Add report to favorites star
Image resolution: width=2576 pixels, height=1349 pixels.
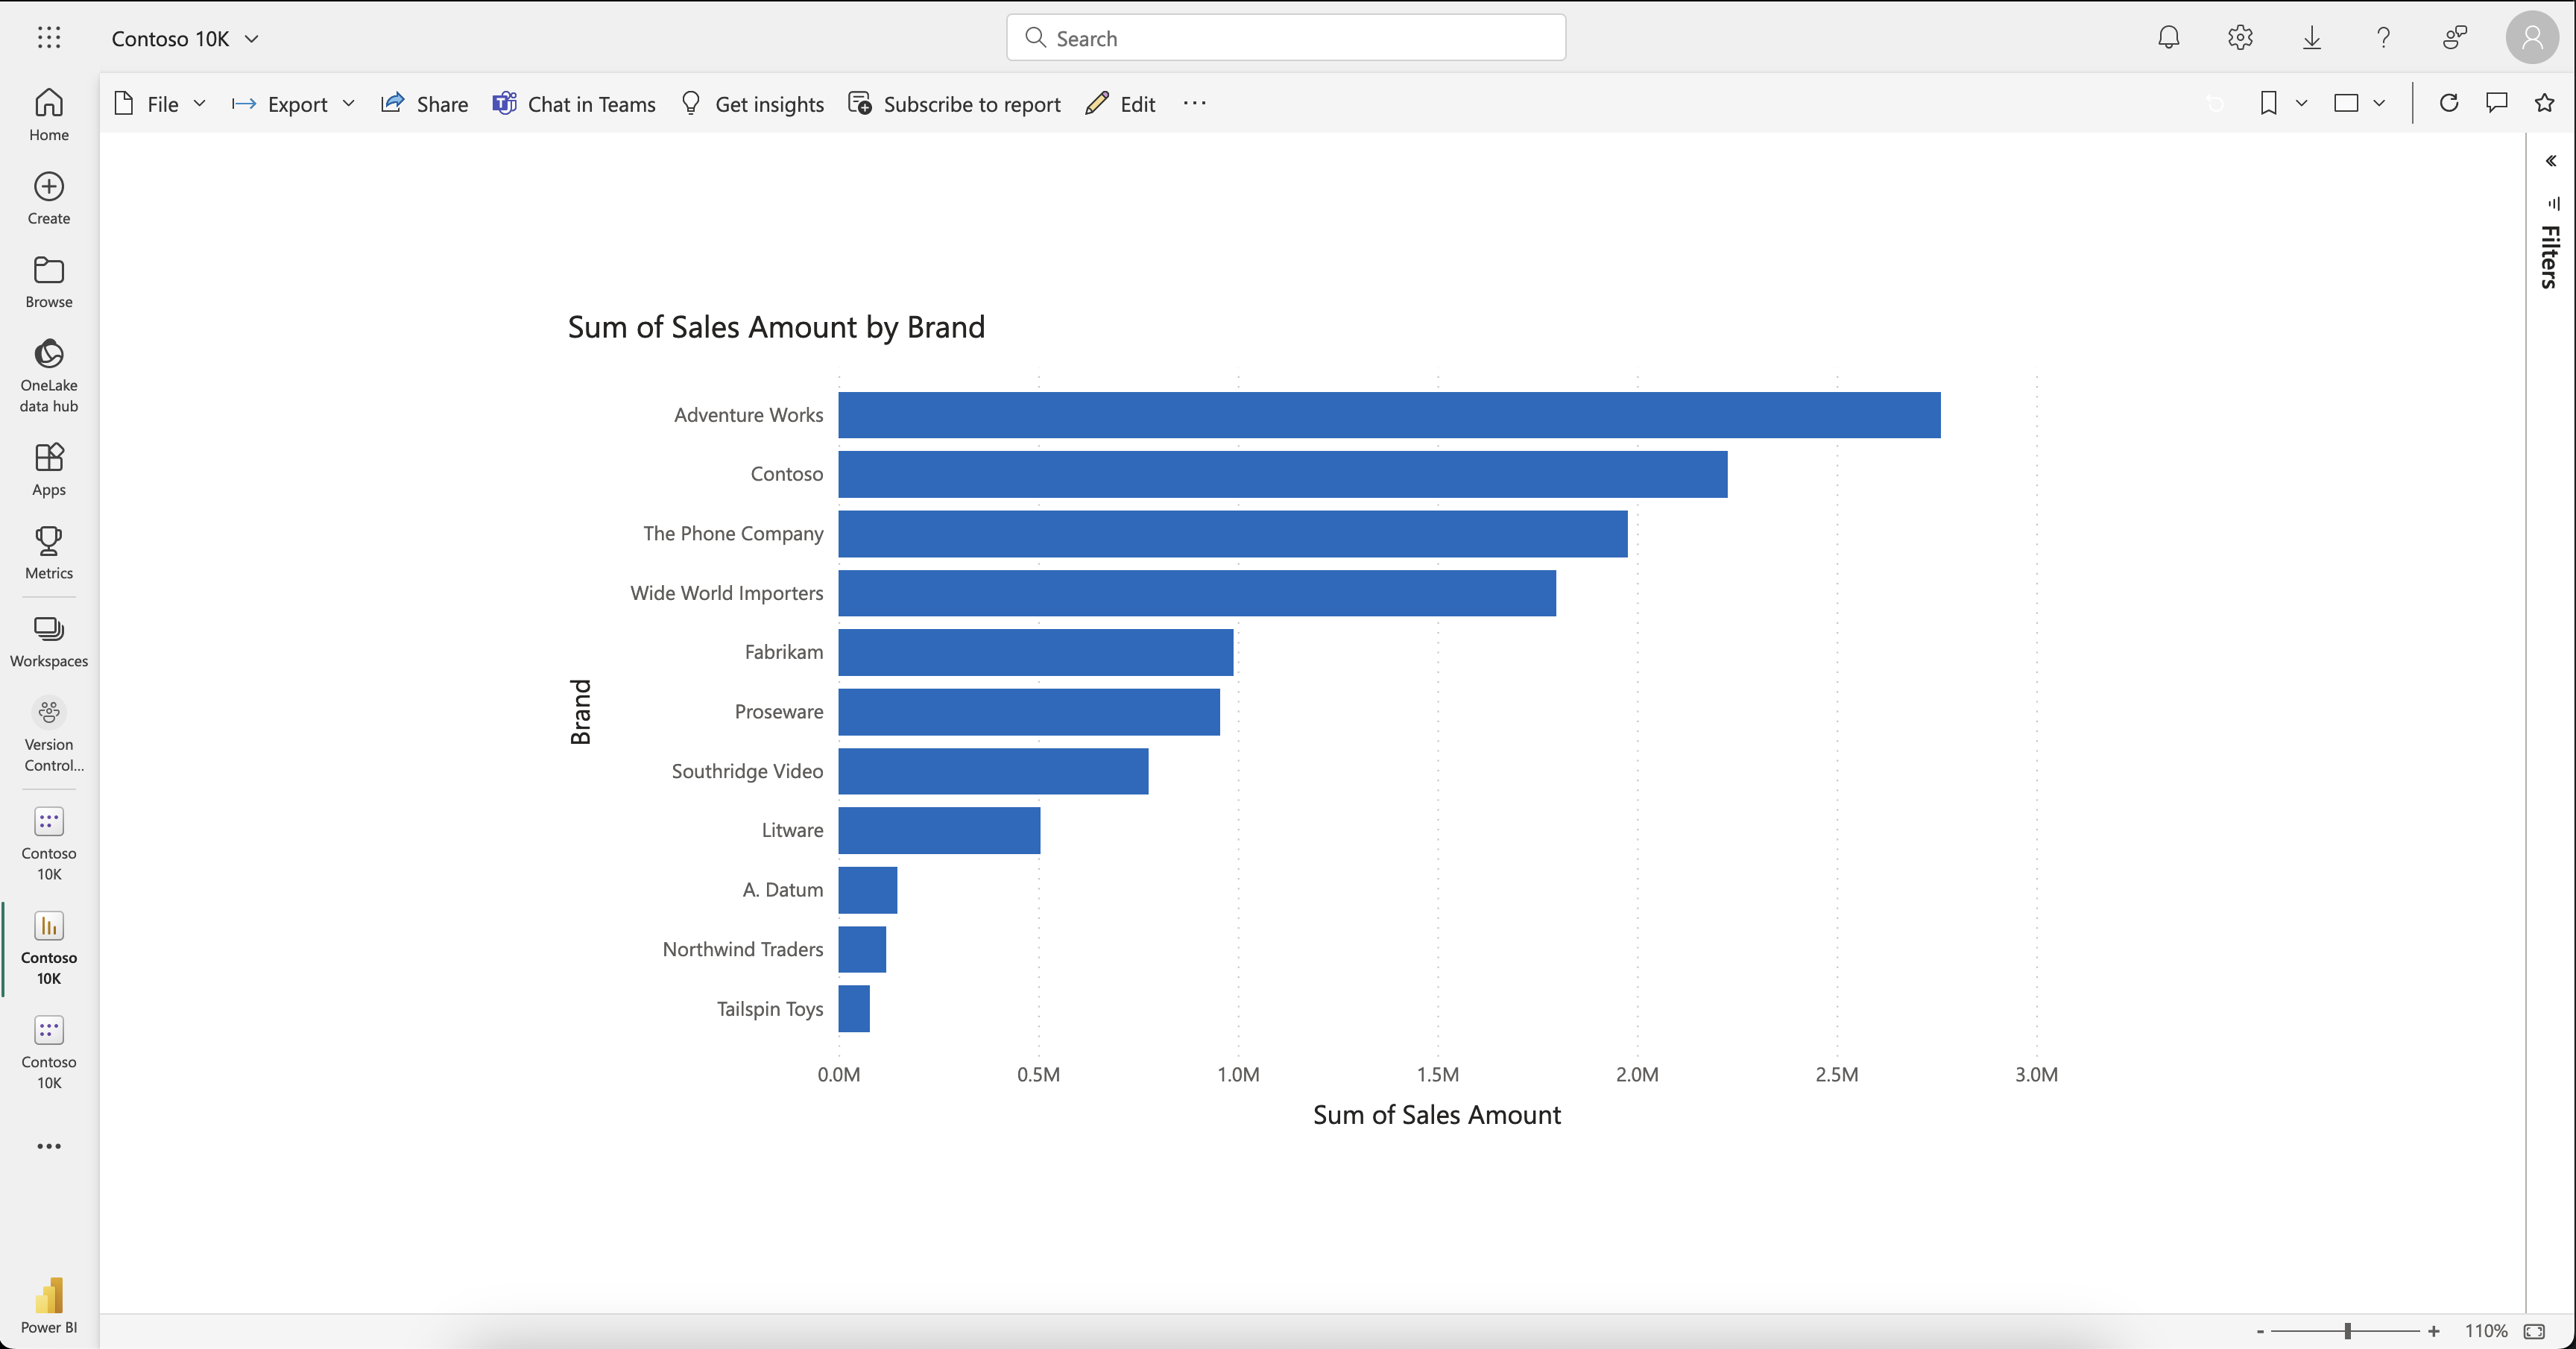coord(2545,103)
